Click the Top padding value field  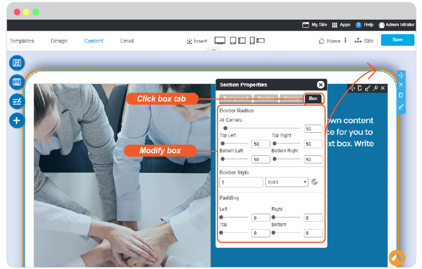(261, 233)
